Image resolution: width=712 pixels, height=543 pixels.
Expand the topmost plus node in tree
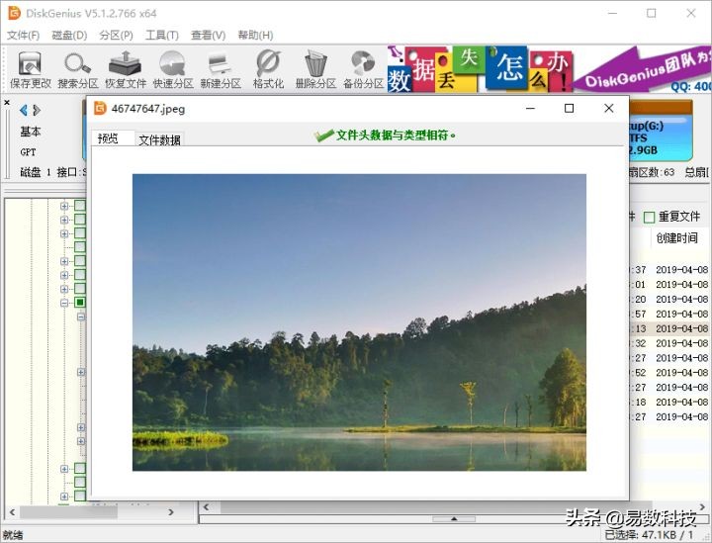click(x=64, y=206)
